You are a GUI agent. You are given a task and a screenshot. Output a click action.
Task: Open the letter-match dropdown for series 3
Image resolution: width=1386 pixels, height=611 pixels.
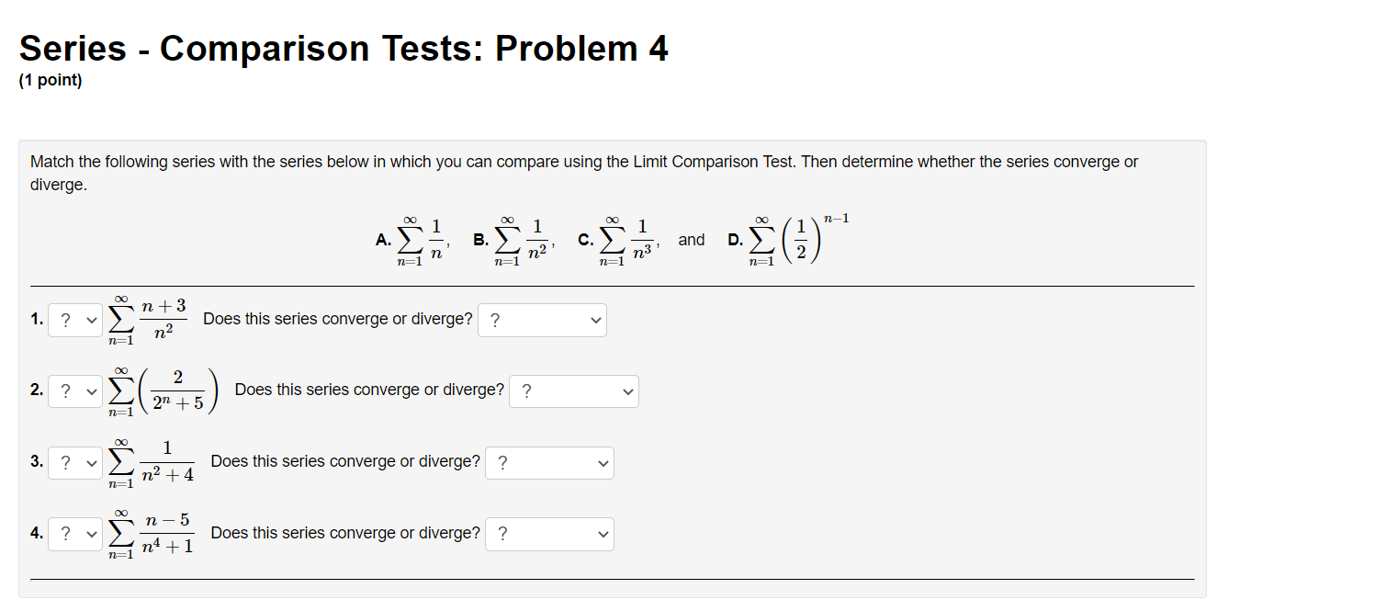[74, 462]
